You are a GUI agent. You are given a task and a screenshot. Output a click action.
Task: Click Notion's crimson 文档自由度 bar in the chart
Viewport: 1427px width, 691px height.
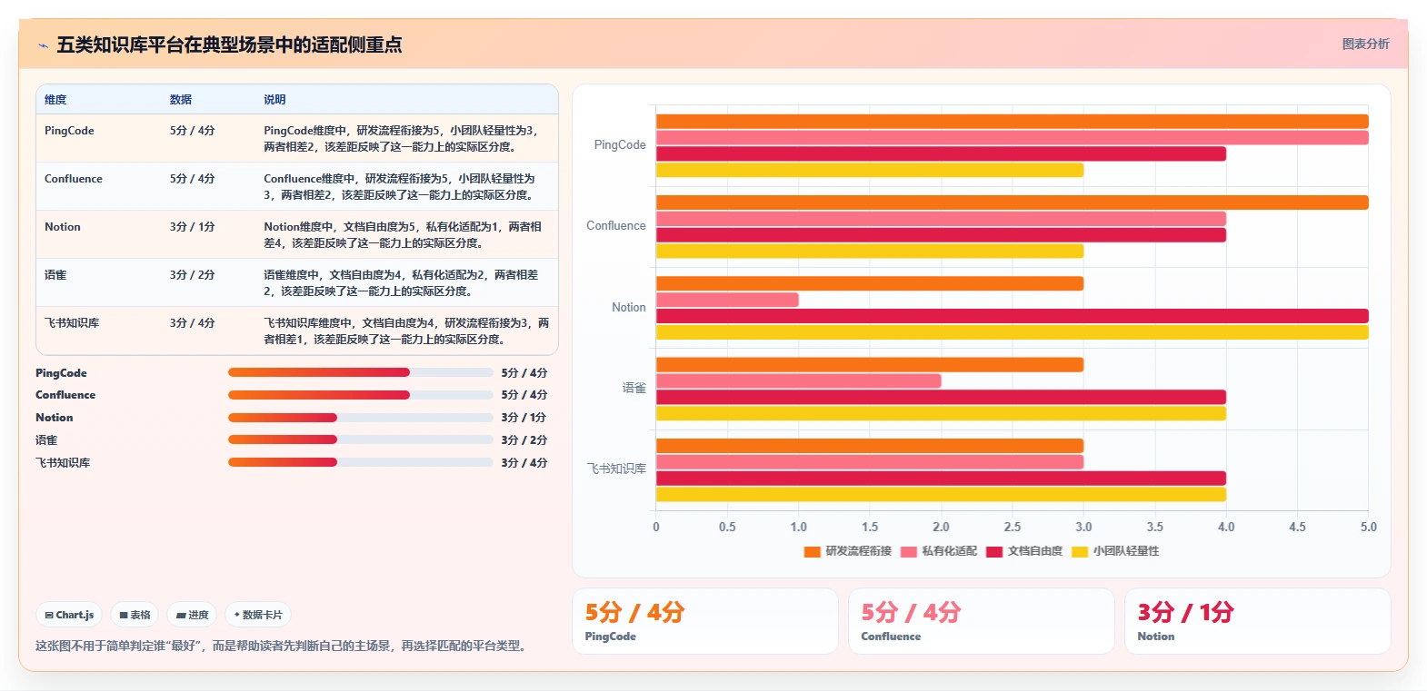click(1013, 316)
